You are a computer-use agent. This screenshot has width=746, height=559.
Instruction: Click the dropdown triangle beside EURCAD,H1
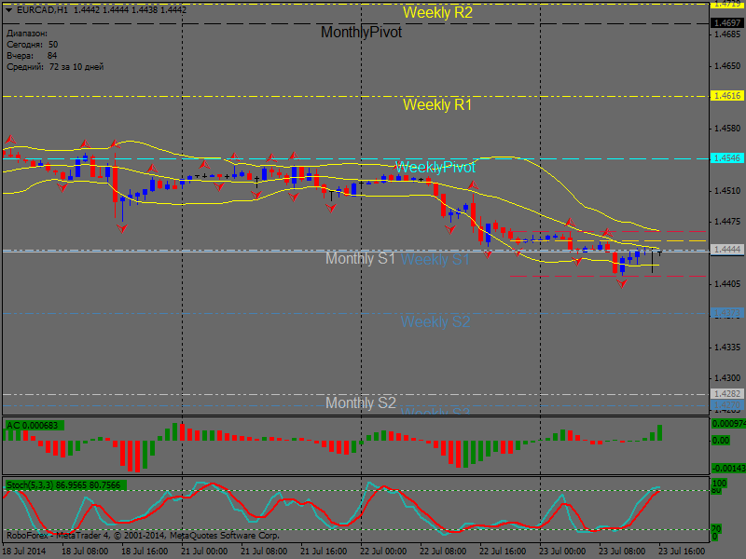[8, 8]
